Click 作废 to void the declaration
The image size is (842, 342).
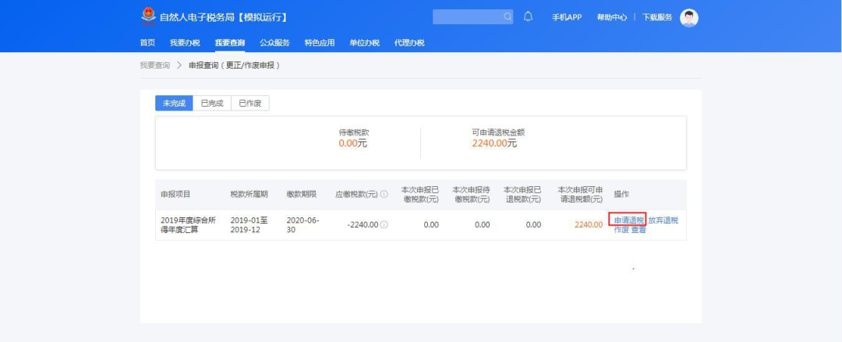[x=621, y=230]
